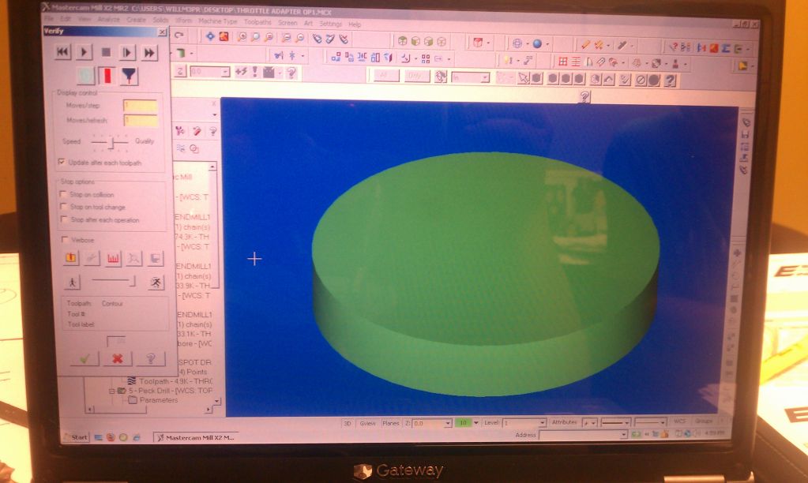
Task: Open the wireframe globe dropdown arrow
Action: pos(527,43)
